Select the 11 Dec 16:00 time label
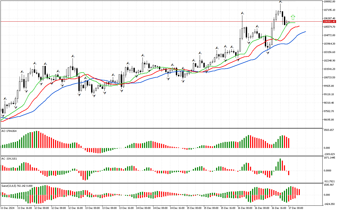The image size is (339, 211). 25,208
